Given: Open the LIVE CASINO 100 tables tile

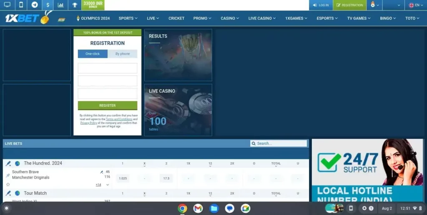Looking at the screenshot, I should 178,110.
